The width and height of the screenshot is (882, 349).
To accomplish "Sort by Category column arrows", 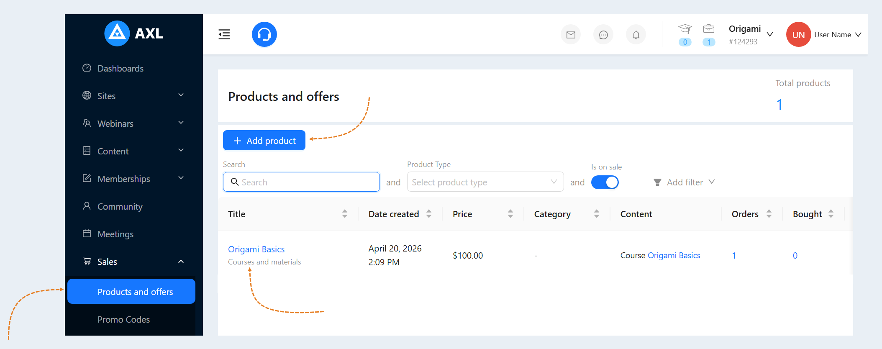I will pos(597,214).
